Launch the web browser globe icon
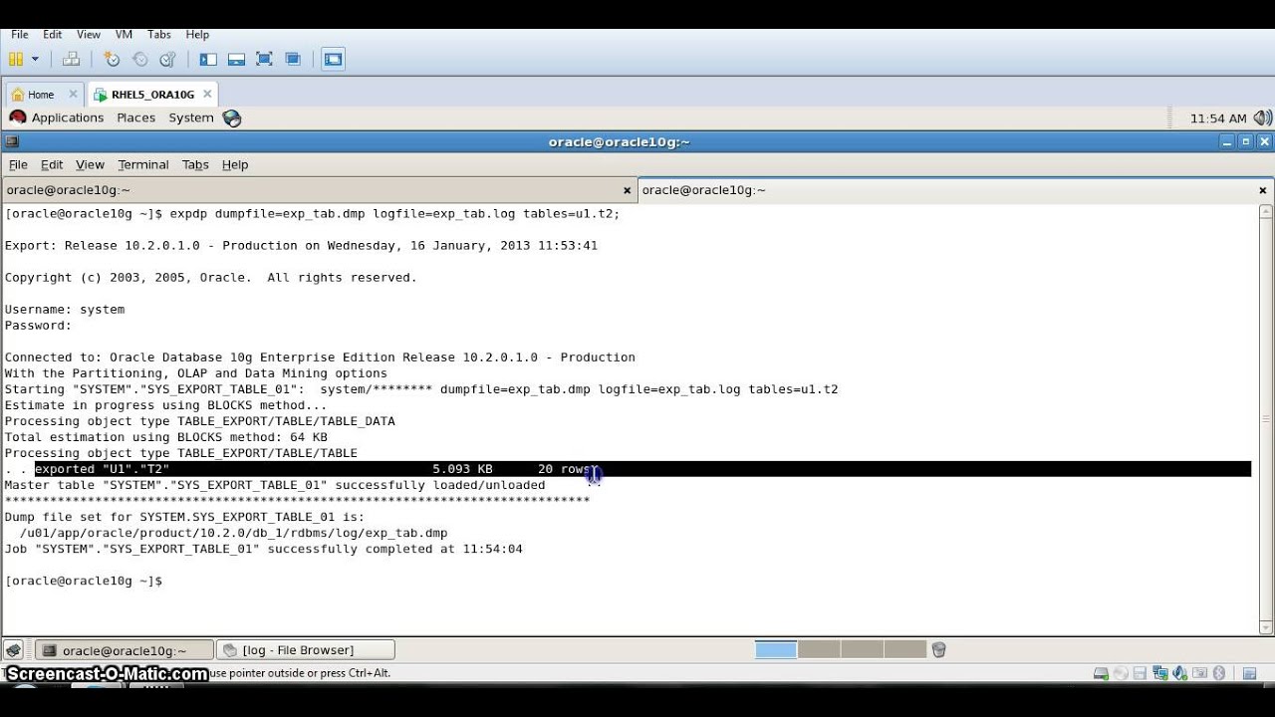 point(232,118)
